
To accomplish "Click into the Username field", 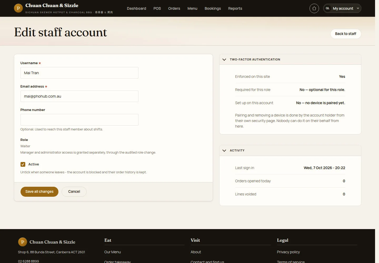I will tap(79, 73).
